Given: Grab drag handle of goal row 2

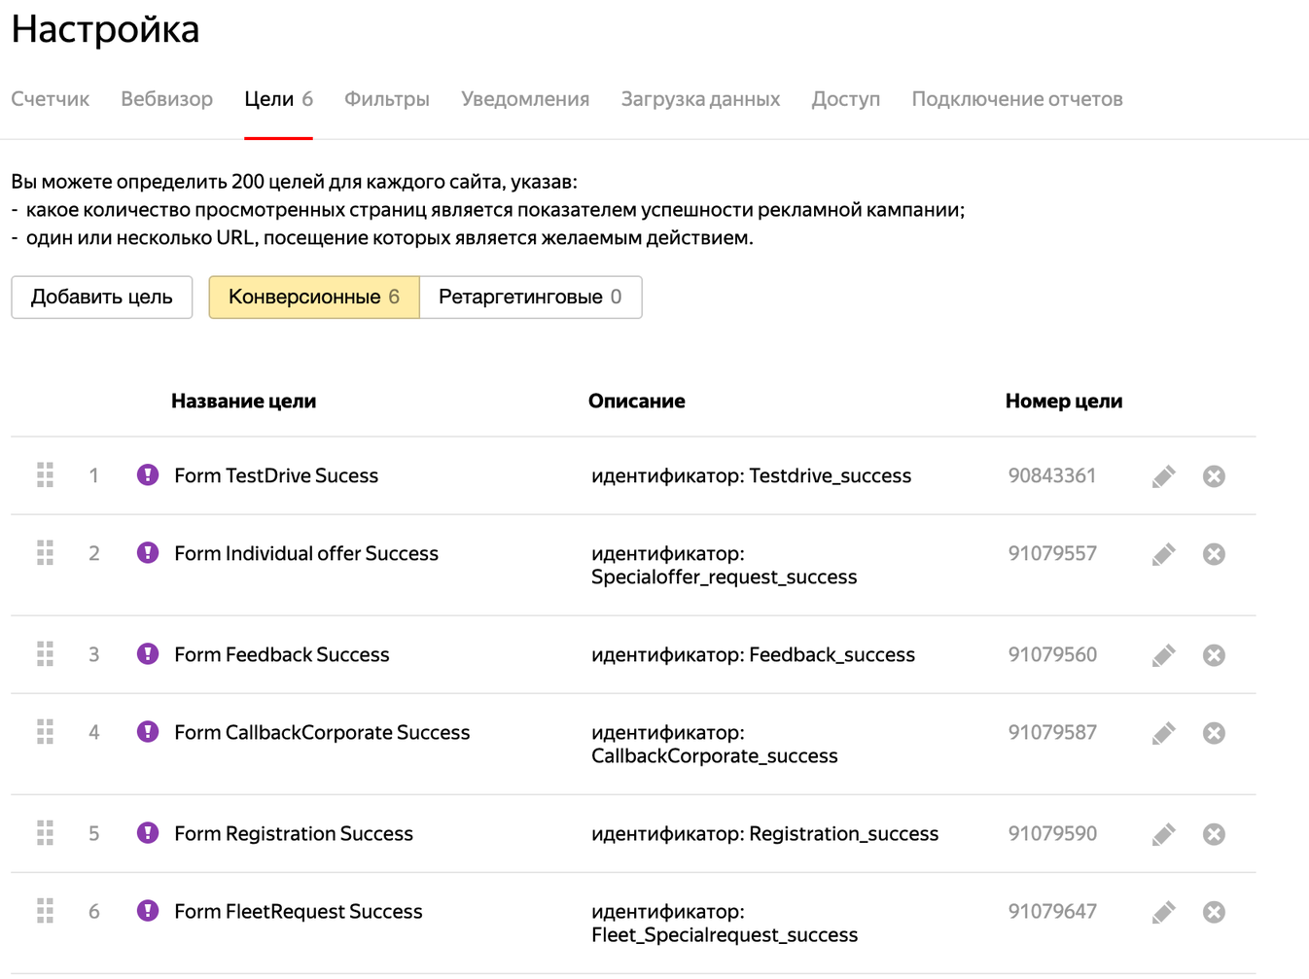Looking at the screenshot, I should pos(46,552).
